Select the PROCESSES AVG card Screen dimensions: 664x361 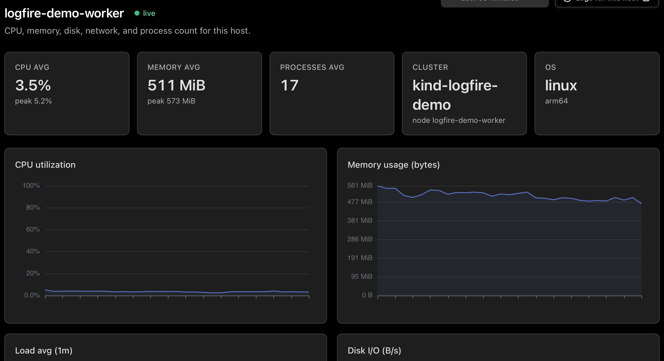pyautogui.click(x=332, y=94)
